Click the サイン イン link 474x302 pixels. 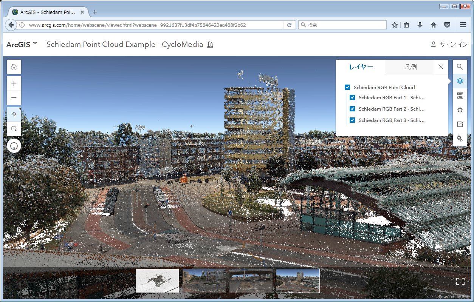point(453,45)
